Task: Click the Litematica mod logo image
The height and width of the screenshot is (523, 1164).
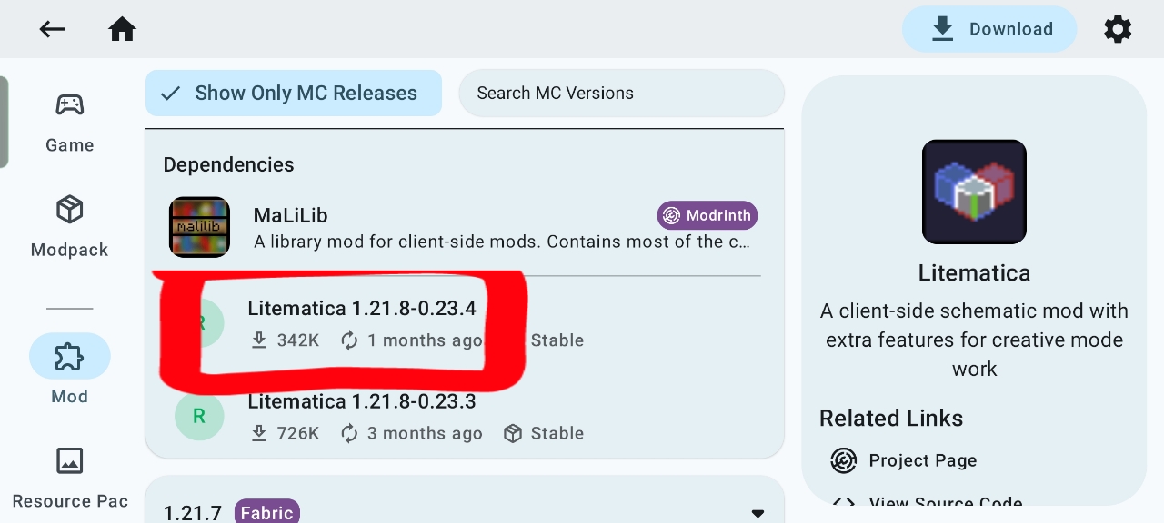Action: tap(974, 192)
